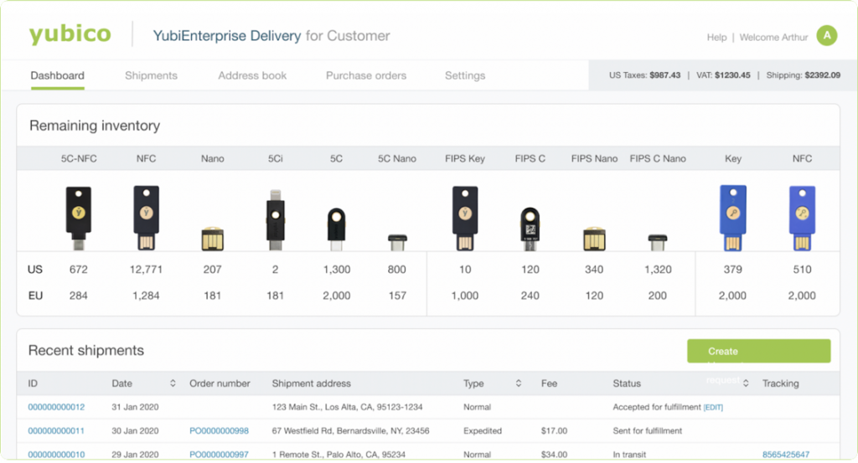The height and width of the screenshot is (463, 858).
Task: Click address 67 Westfield Rd, Bernardsville
Action: [350, 430]
